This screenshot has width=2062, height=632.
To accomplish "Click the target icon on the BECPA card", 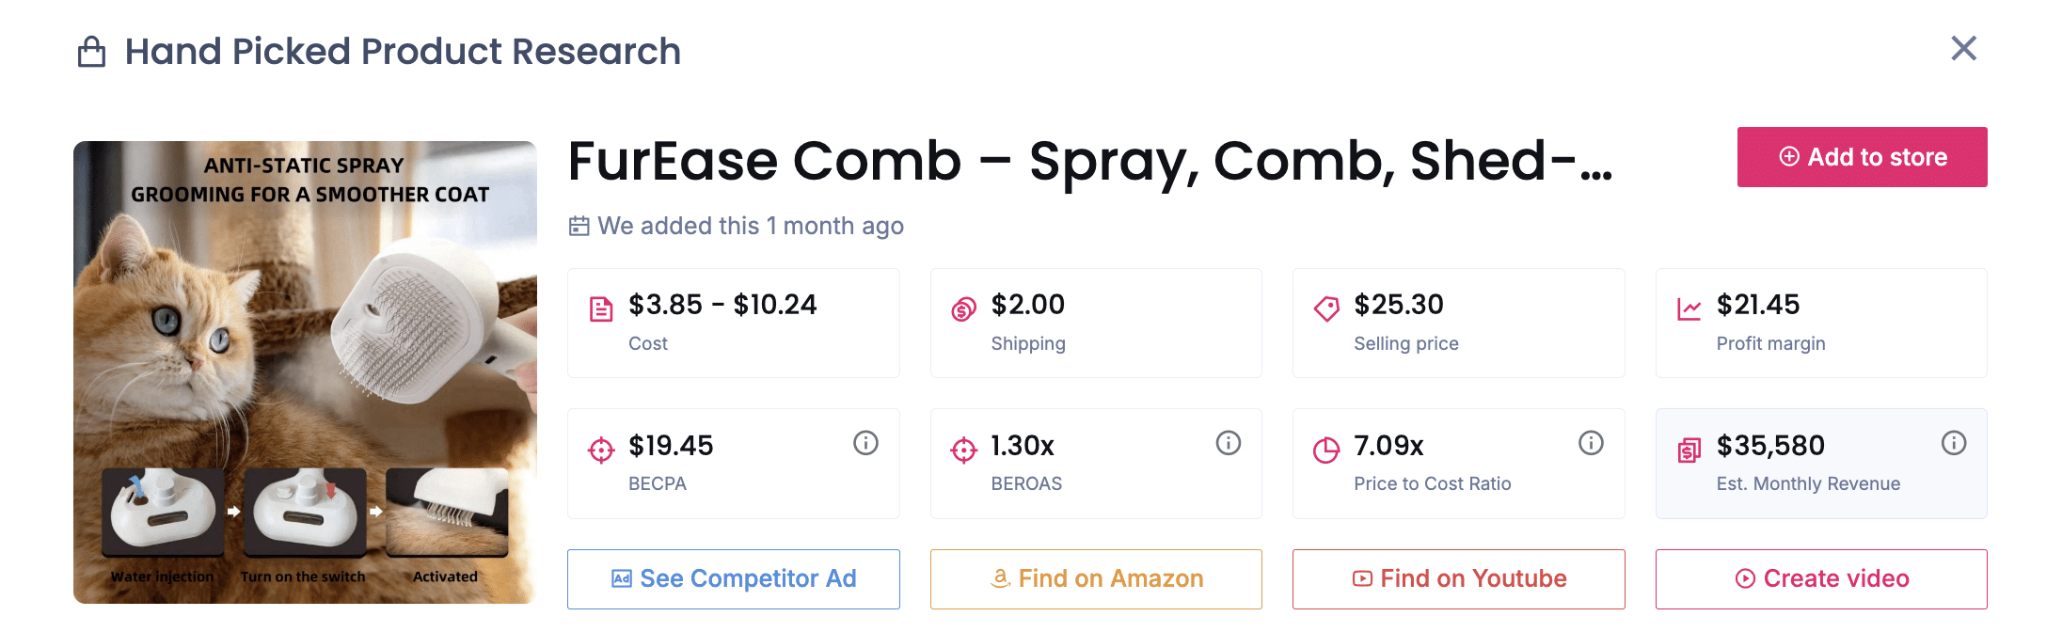I will (601, 449).
